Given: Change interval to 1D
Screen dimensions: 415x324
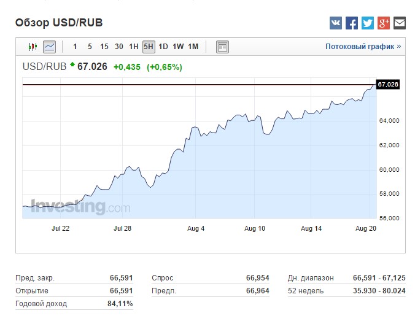Looking at the screenshot, I should pos(163,47).
